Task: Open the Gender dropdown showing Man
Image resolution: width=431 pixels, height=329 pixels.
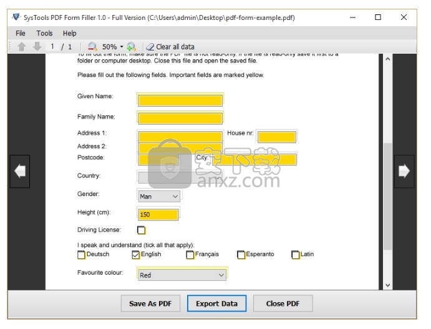Action: coord(159,197)
